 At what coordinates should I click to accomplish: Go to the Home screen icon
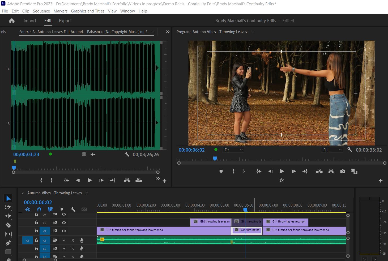(12, 21)
